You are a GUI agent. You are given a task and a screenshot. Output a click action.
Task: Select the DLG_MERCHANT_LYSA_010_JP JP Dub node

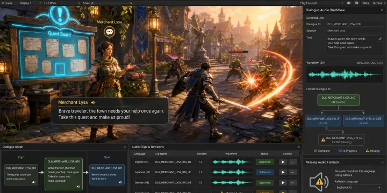click(x=323, y=121)
